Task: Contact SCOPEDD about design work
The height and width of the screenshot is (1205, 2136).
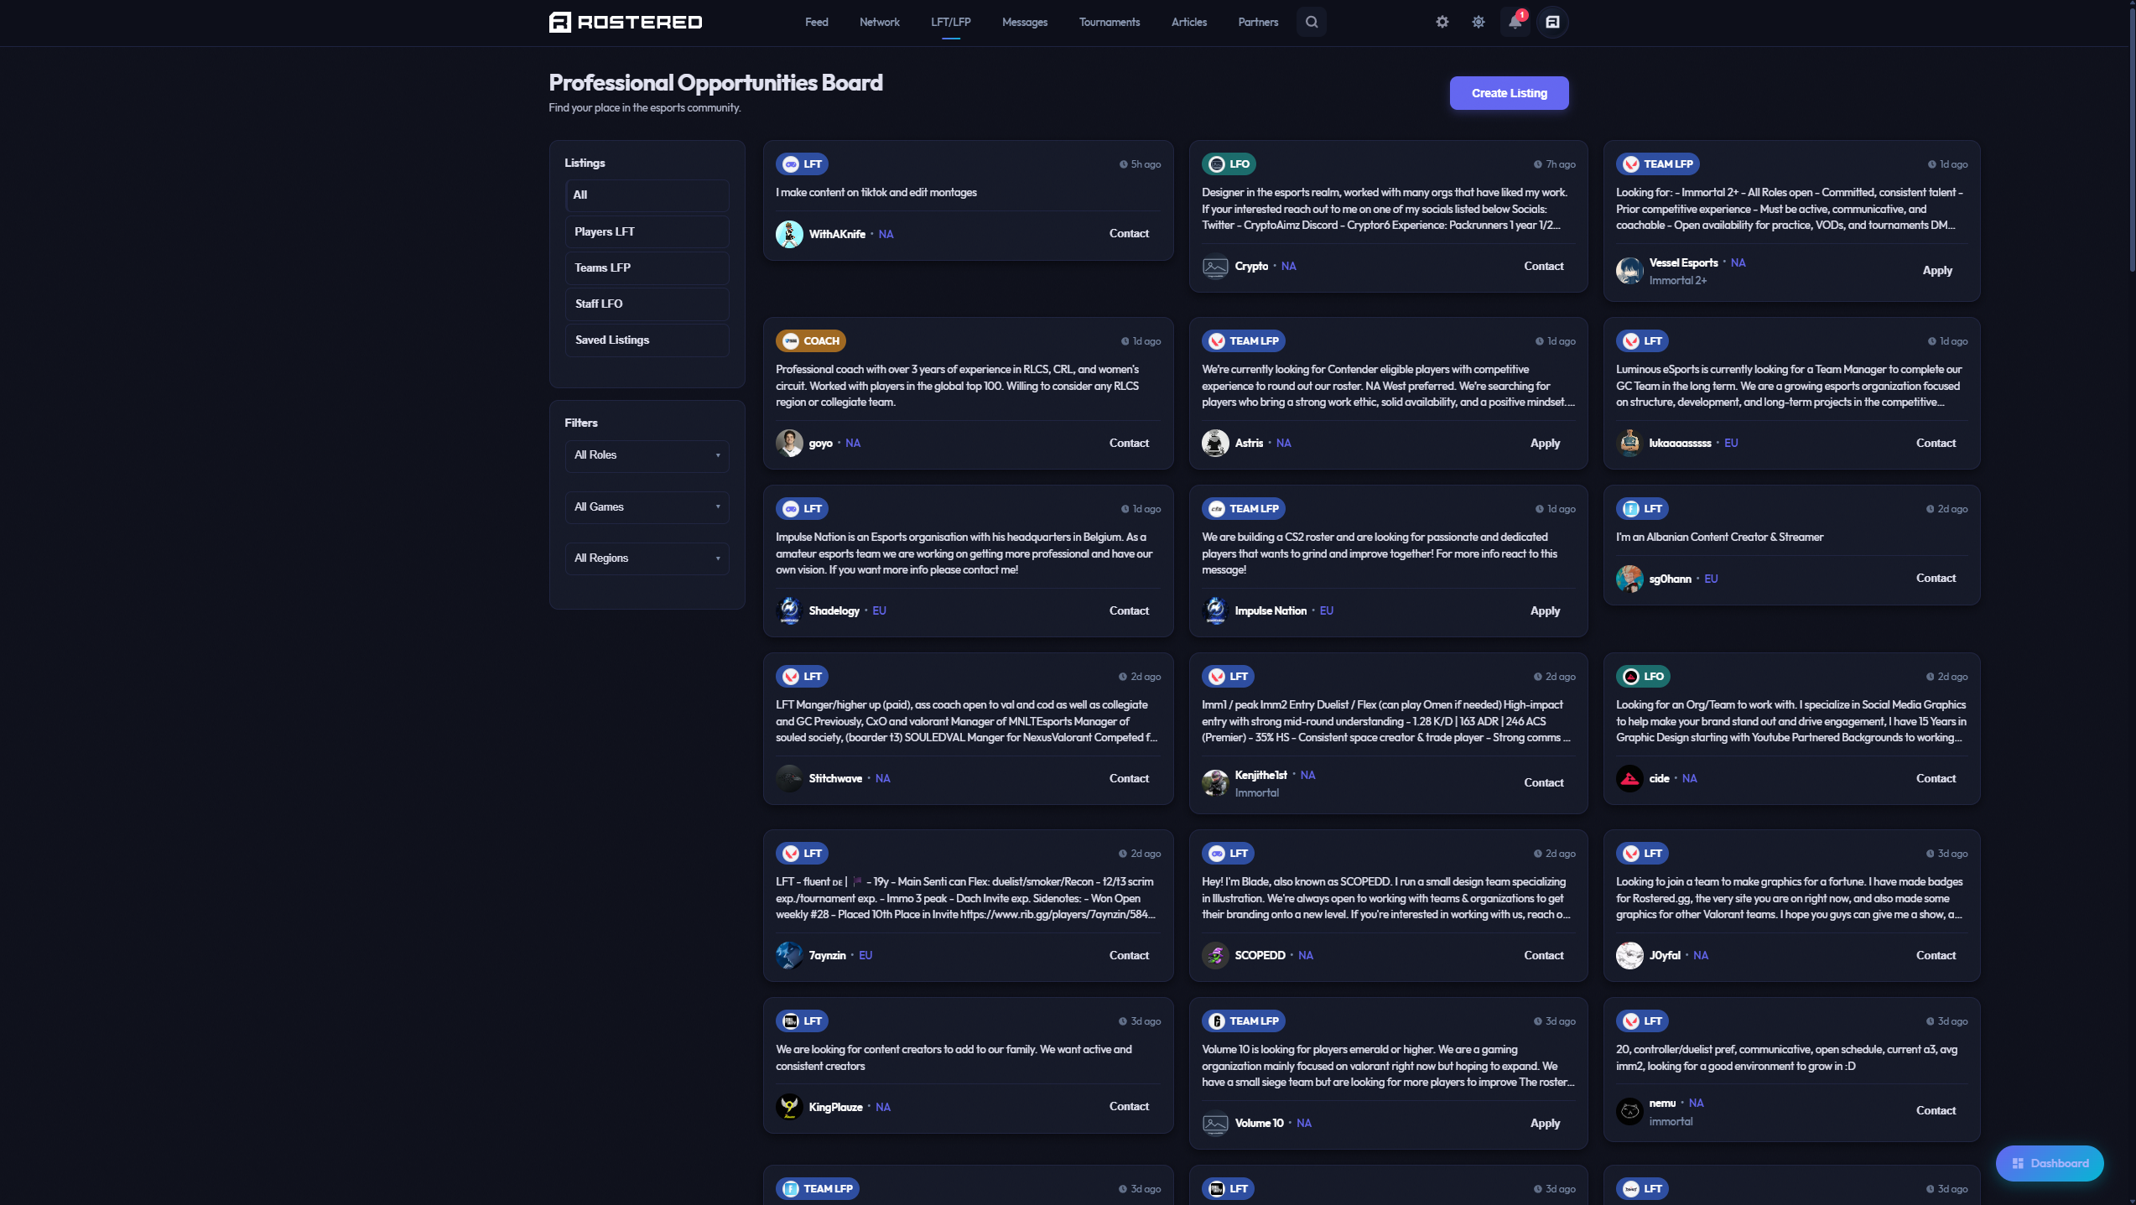Action: [x=1543, y=956]
